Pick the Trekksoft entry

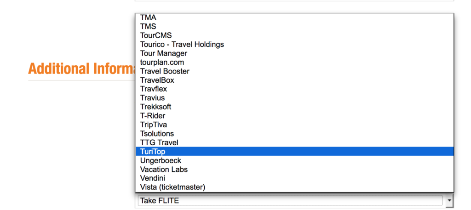pos(155,107)
